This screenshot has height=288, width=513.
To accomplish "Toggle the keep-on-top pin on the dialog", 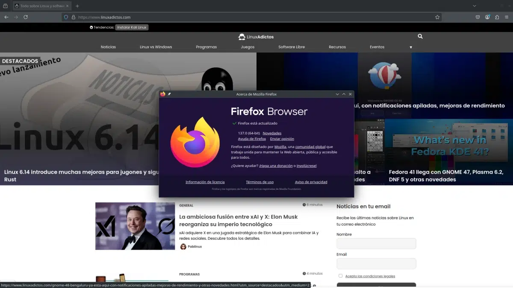I will pyautogui.click(x=169, y=94).
